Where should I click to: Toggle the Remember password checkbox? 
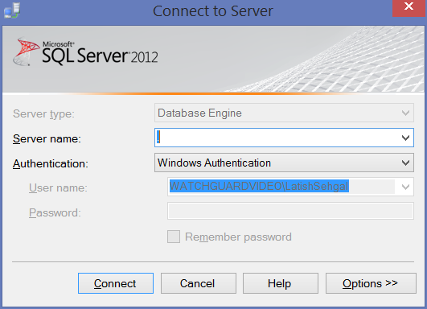tap(174, 237)
